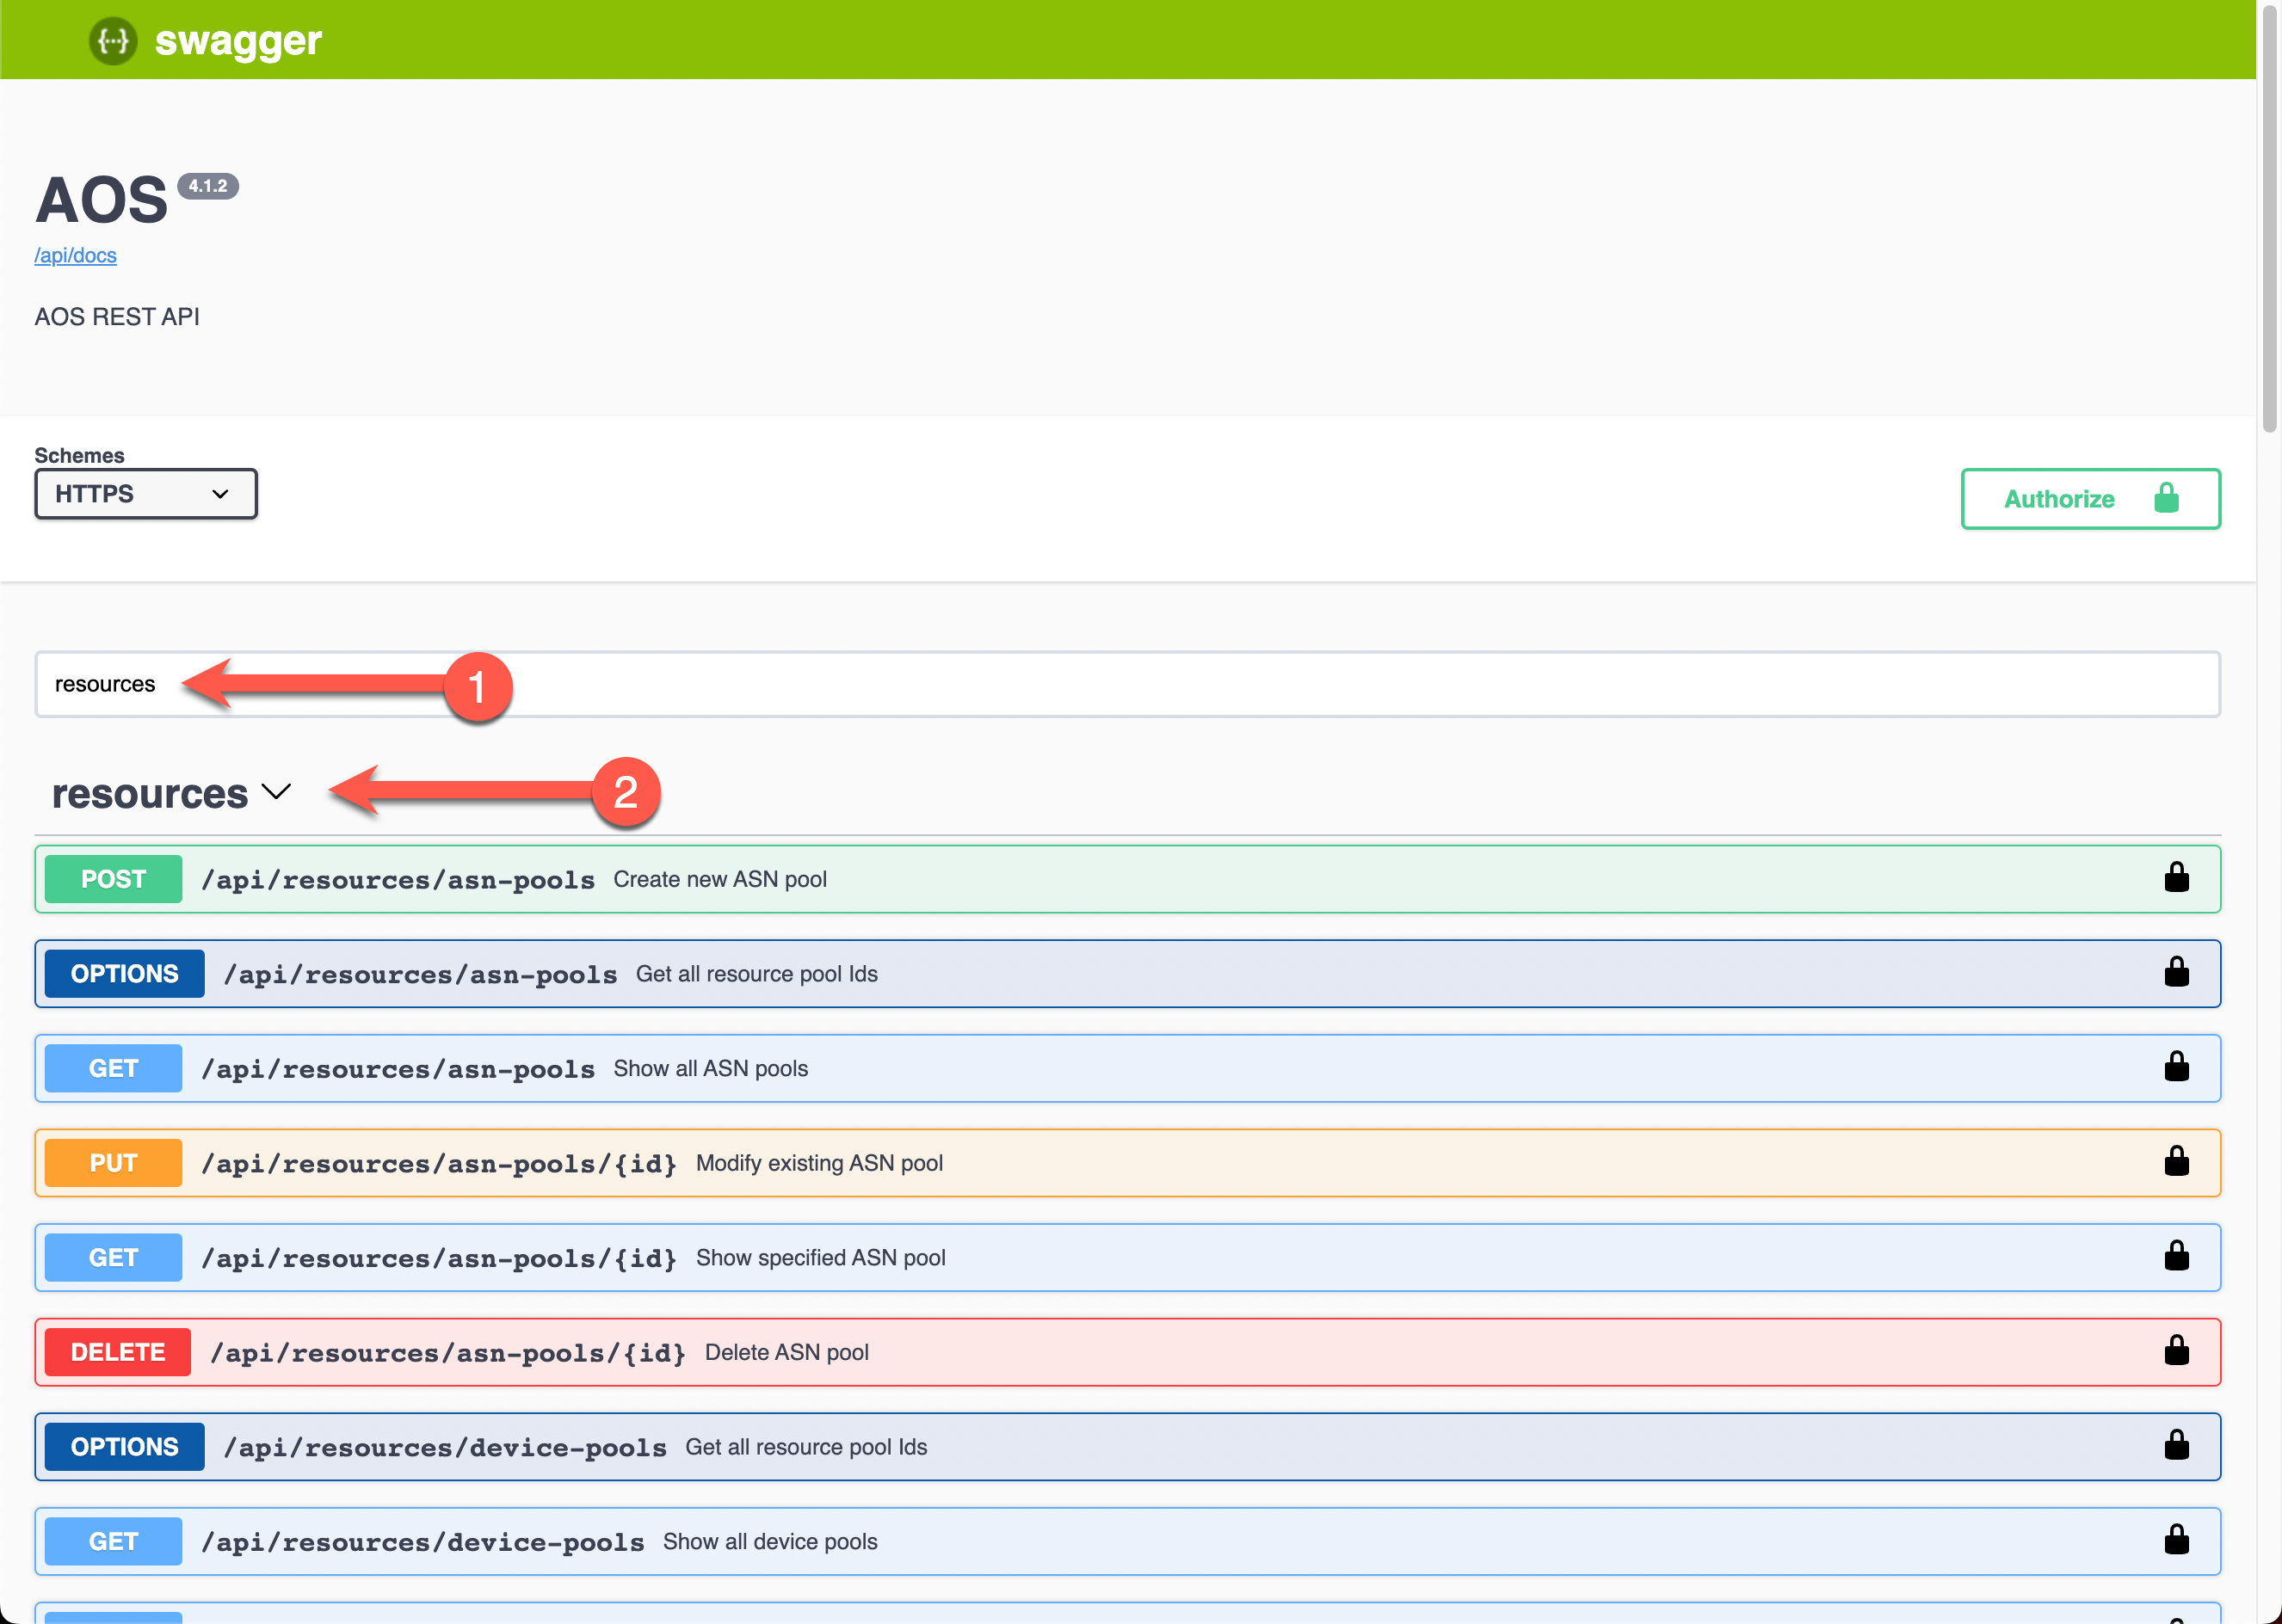The height and width of the screenshot is (1624, 2282).
Task: Open the /api/docs link
Action: 75,255
